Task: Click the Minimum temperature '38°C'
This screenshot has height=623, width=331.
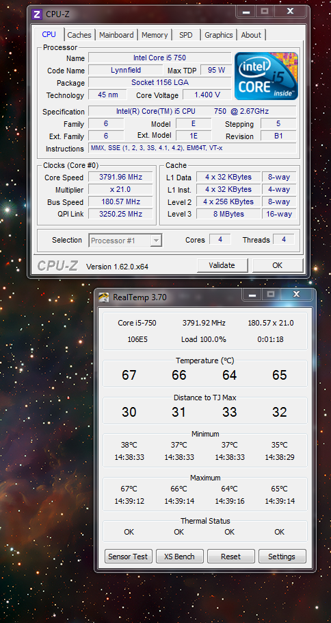Action: [x=129, y=445]
